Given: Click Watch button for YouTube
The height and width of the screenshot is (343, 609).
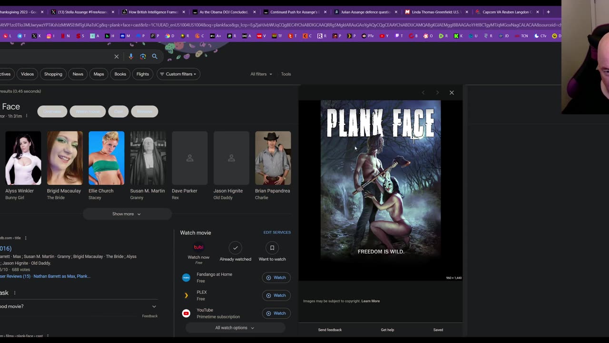Looking at the screenshot, I should (x=276, y=313).
